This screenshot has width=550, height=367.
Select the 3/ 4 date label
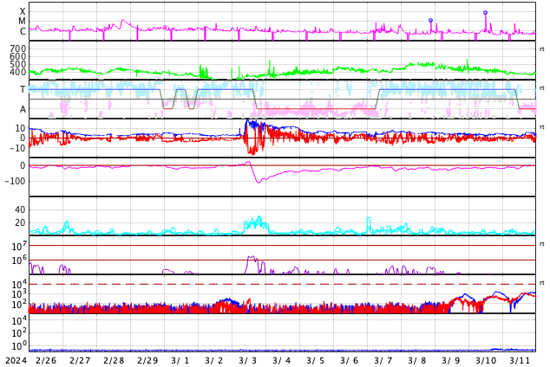pos(282,360)
